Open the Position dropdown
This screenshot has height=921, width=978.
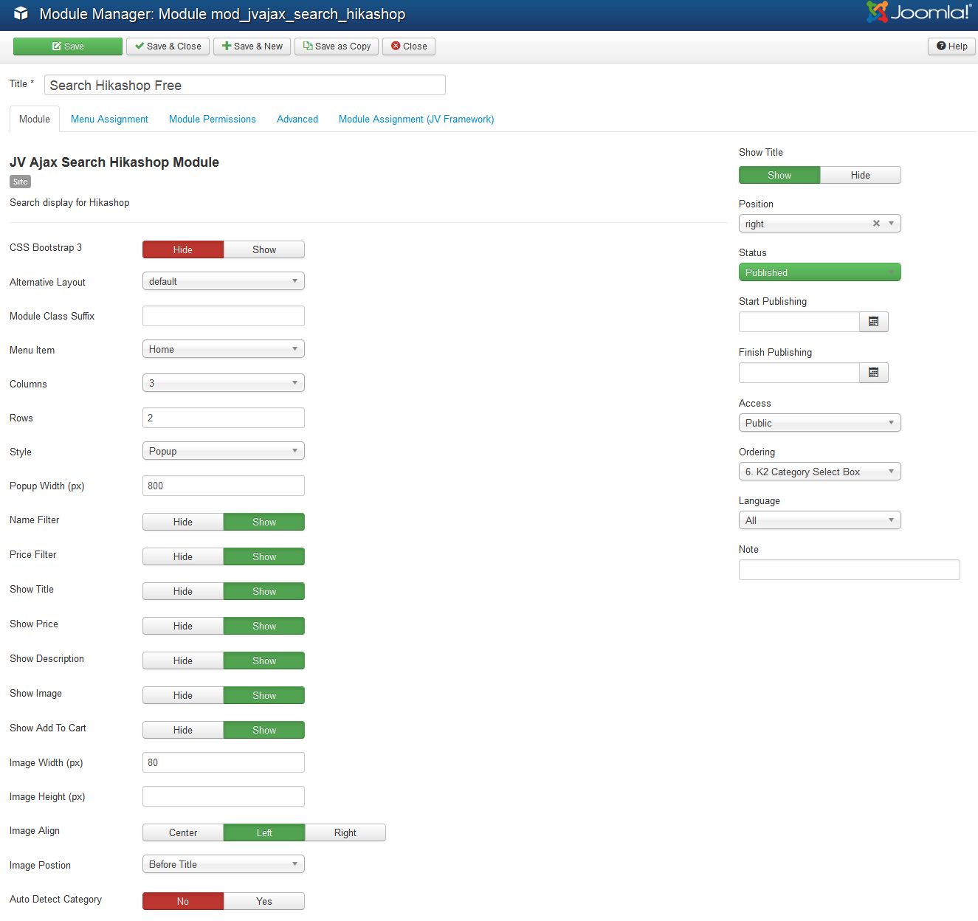click(820, 224)
